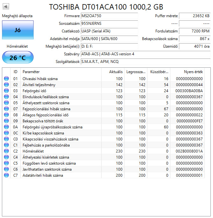Click the ATA8-ACS standard field
The width and height of the screenshot is (213, 218).
tap(146, 54)
